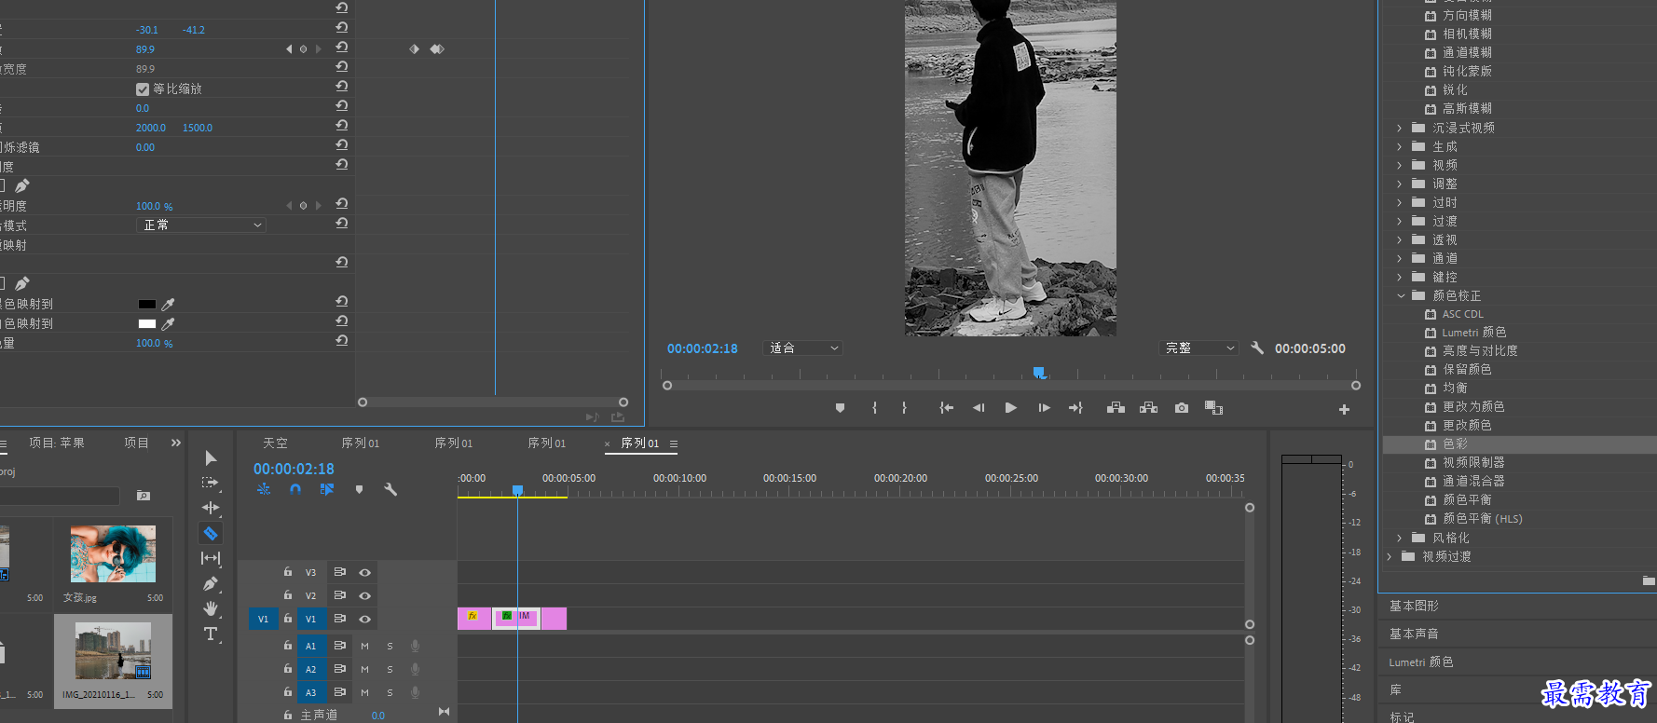Viewport: 1657px width, 723px height.
Task: Expand the 过渡 effects folder
Action: [1399, 221]
